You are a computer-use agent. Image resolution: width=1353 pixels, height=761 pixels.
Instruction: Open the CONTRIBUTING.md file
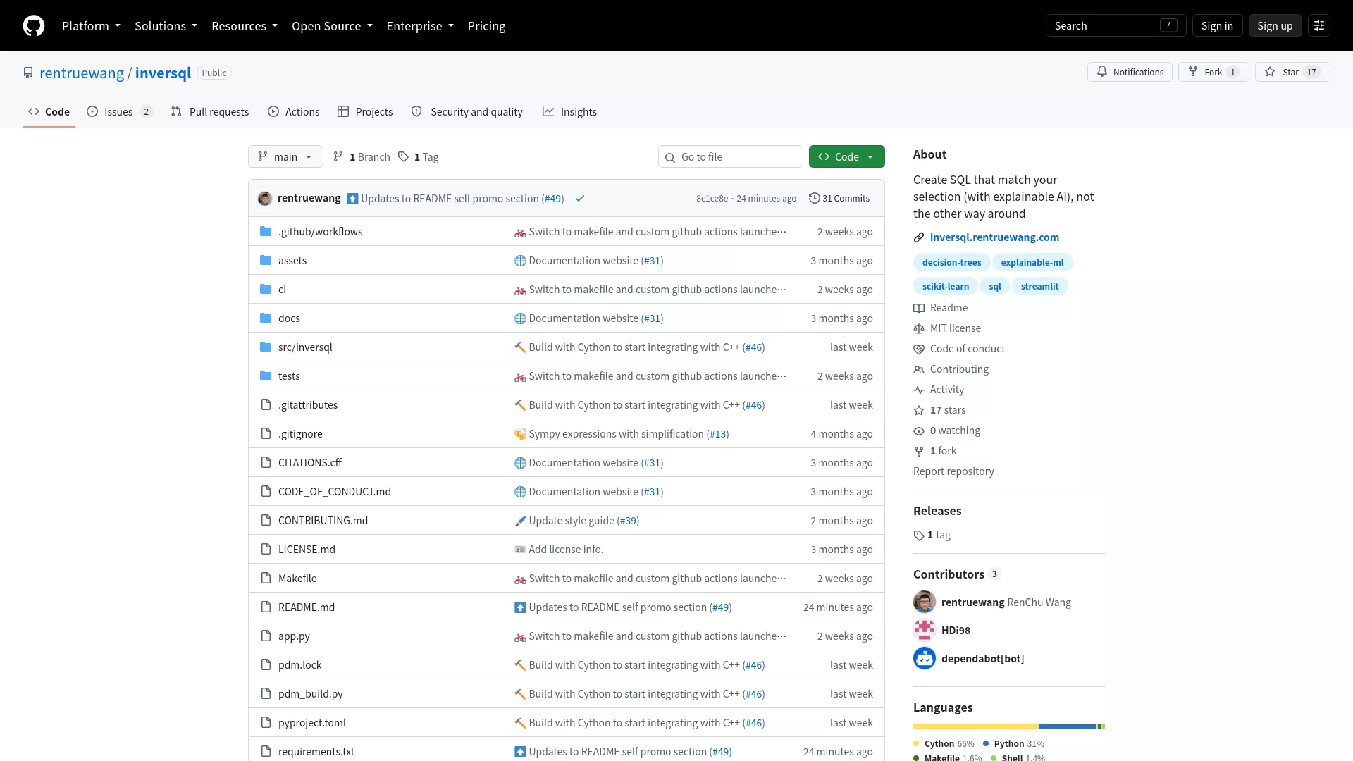pos(323,521)
